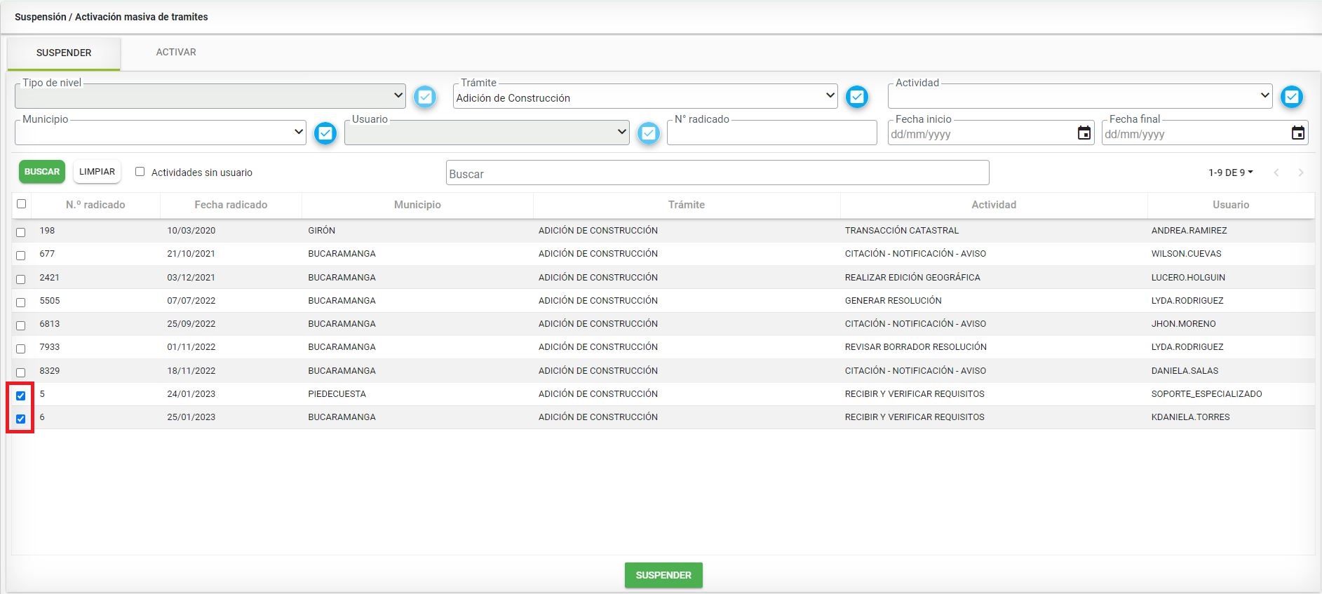Check the row for radicado 5505
This screenshot has height=594, width=1322.
[x=21, y=302]
